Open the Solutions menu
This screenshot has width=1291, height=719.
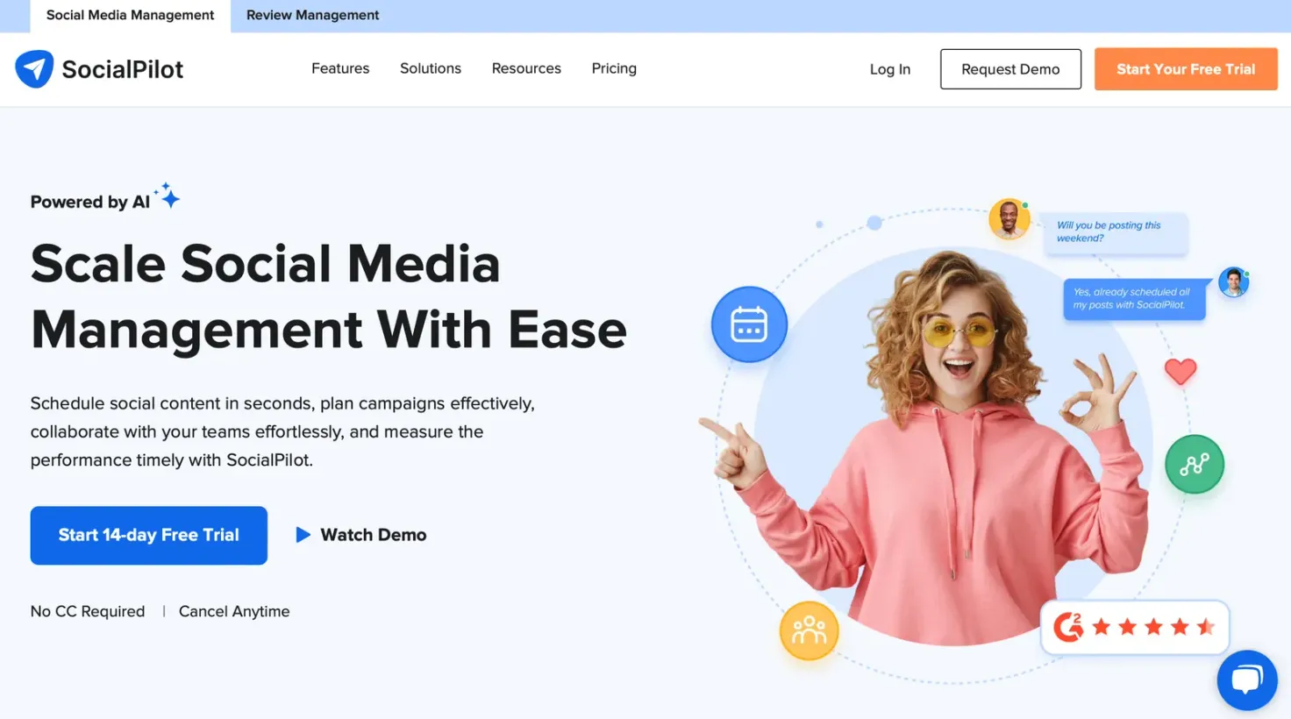tap(431, 68)
